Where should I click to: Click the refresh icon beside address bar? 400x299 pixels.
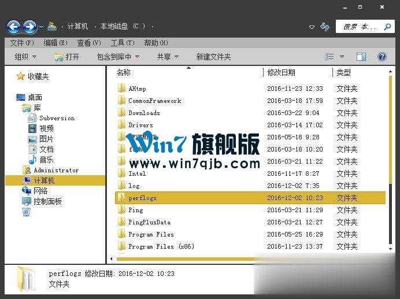(x=325, y=27)
